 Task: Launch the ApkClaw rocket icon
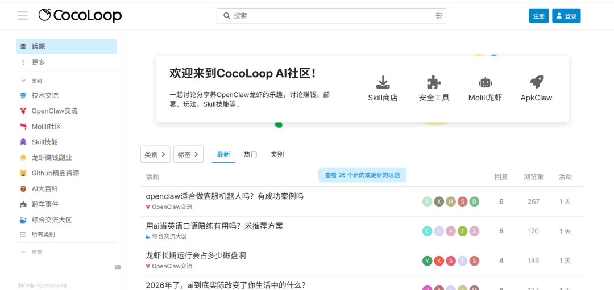(x=536, y=82)
